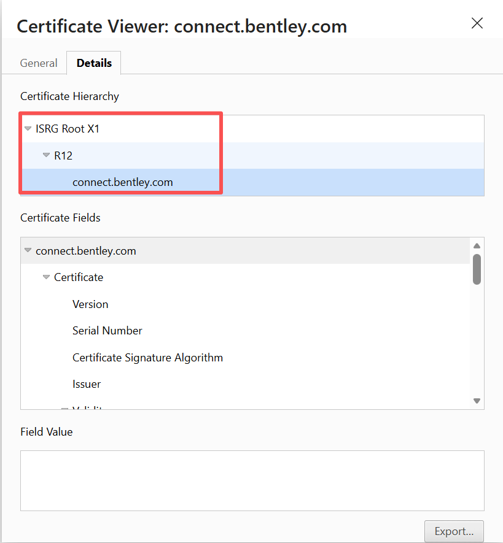
Task: Click the Version field
Action: [90, 304]
